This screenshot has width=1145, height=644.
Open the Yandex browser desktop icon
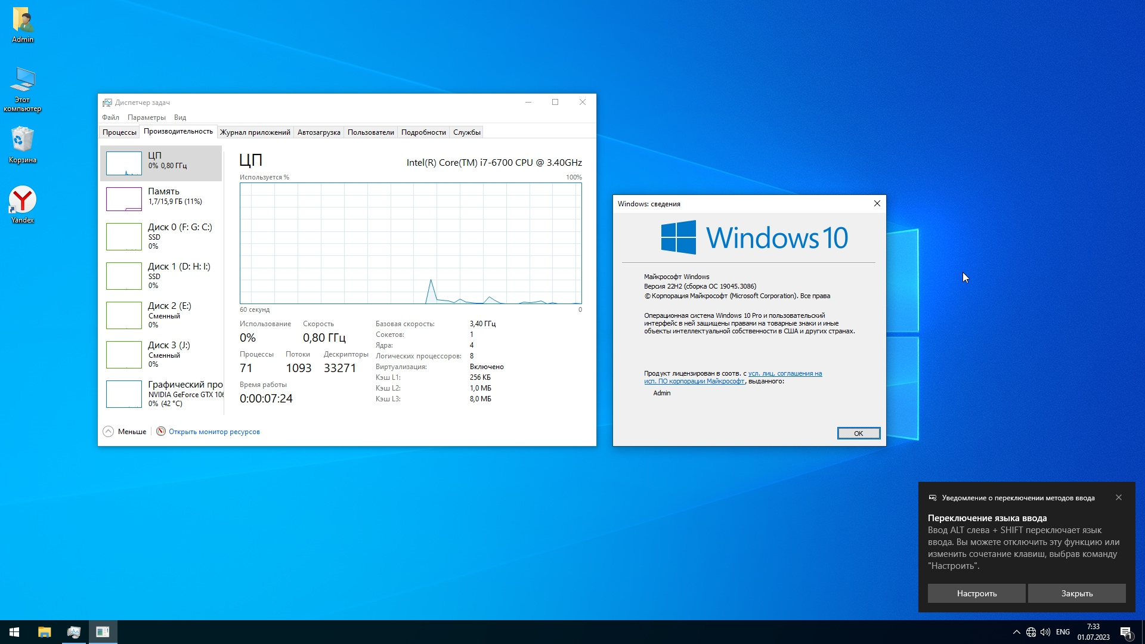click(x=23, y=201)
